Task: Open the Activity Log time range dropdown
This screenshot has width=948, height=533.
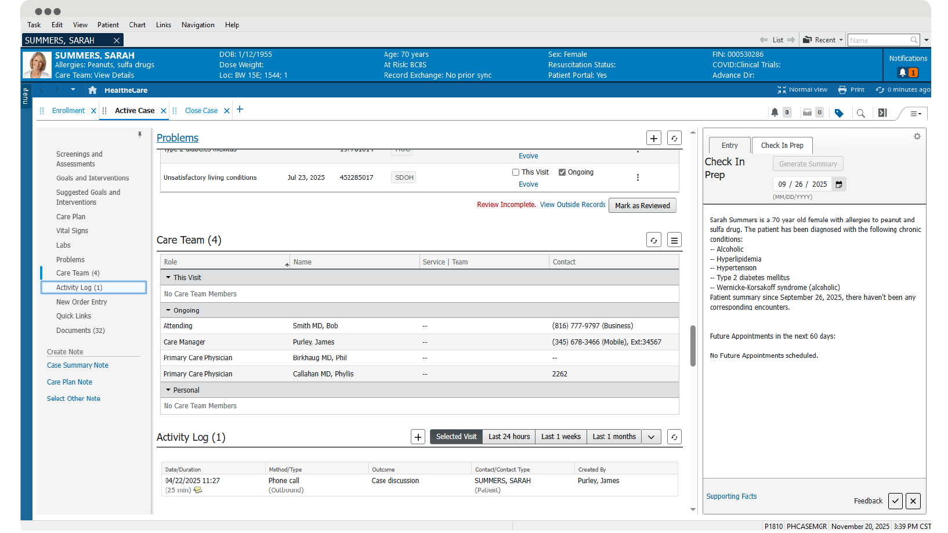Action: click(x=652, y=437)
